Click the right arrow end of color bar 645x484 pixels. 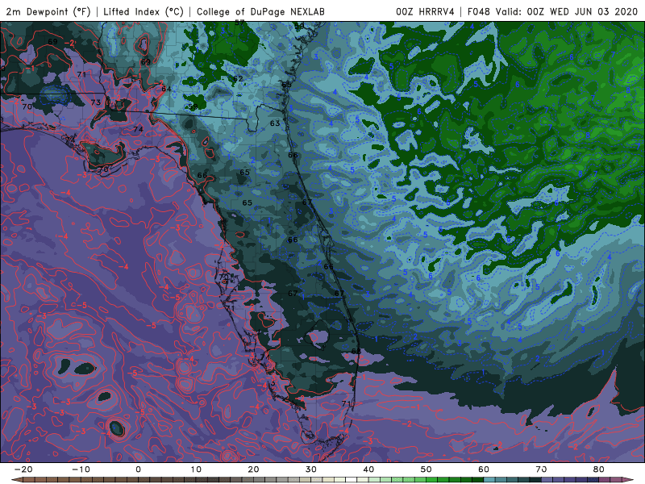point(628,480)
